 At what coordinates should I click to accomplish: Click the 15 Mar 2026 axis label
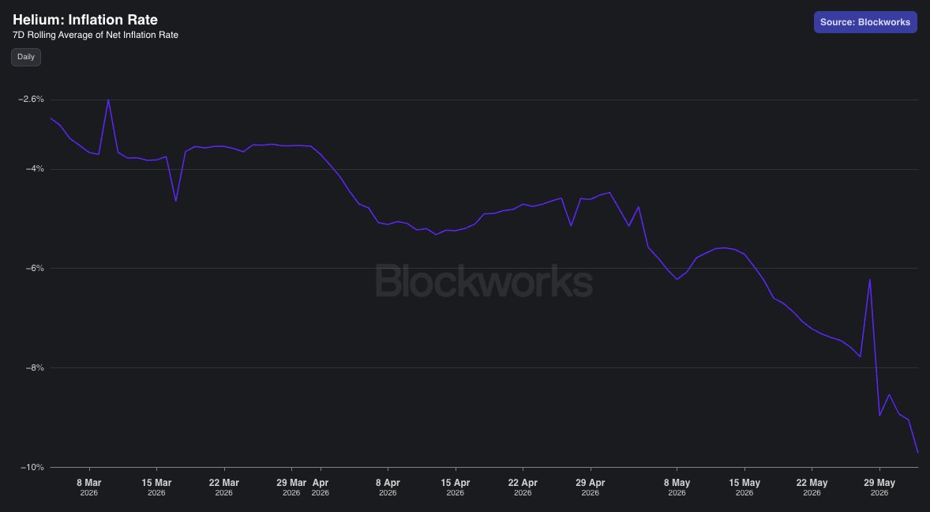(x=156, y=488)
